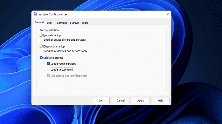Screen dimensions: 222x124
Task: Confirm with the OK button
Action: coord(101,101)
